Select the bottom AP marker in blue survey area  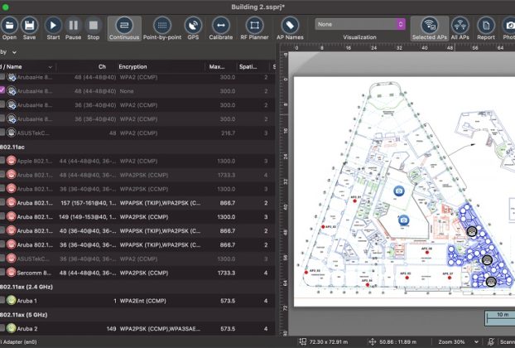coord(491,281)
